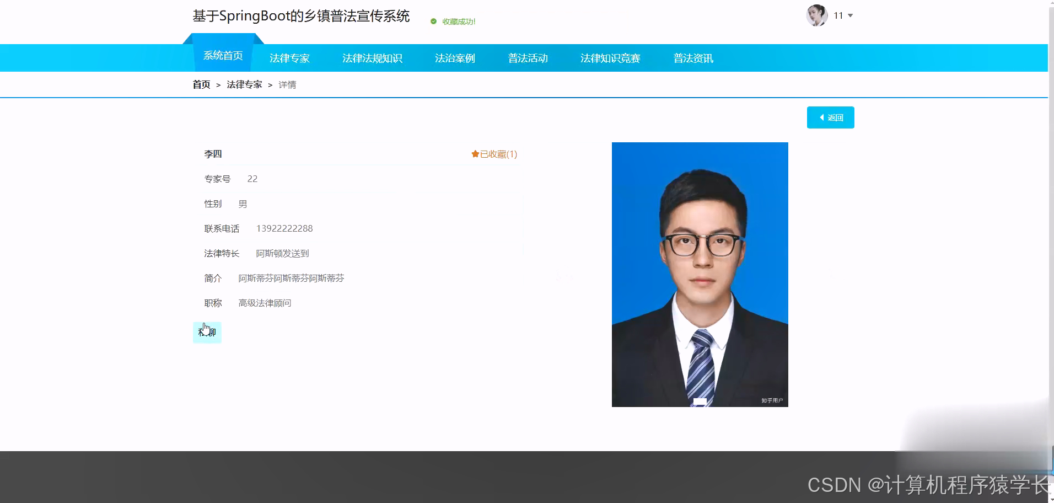Open the 普法活动 tab
Viewport: 1054px width, 503px height.
[528, 58]
